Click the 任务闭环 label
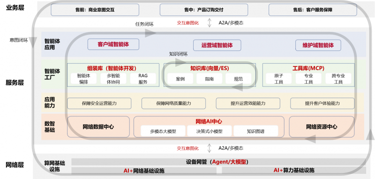The width and height of the screenshot is (375, 179). click(x=144, y=24)
